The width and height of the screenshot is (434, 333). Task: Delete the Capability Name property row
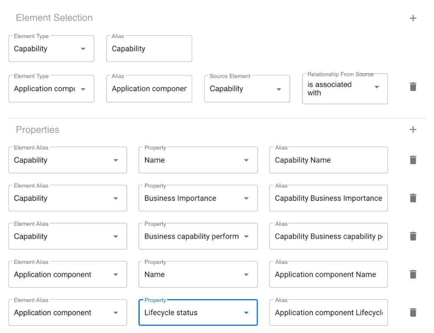pyautogui.click(x=413, y=160)
